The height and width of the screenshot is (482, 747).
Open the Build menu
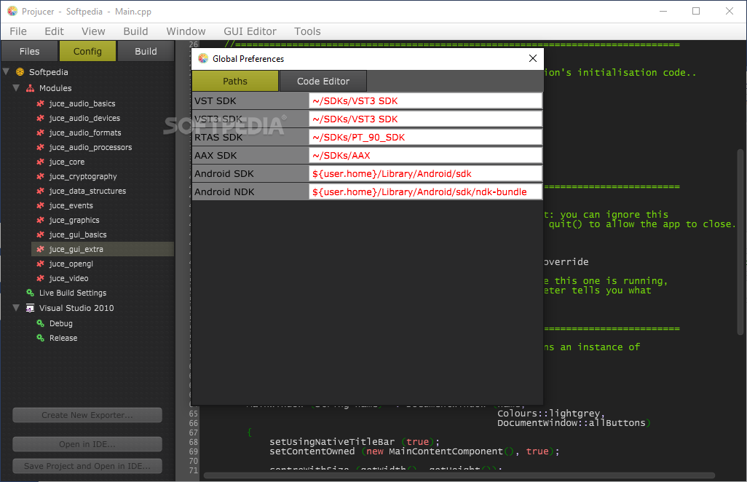(x=135, y=31)
